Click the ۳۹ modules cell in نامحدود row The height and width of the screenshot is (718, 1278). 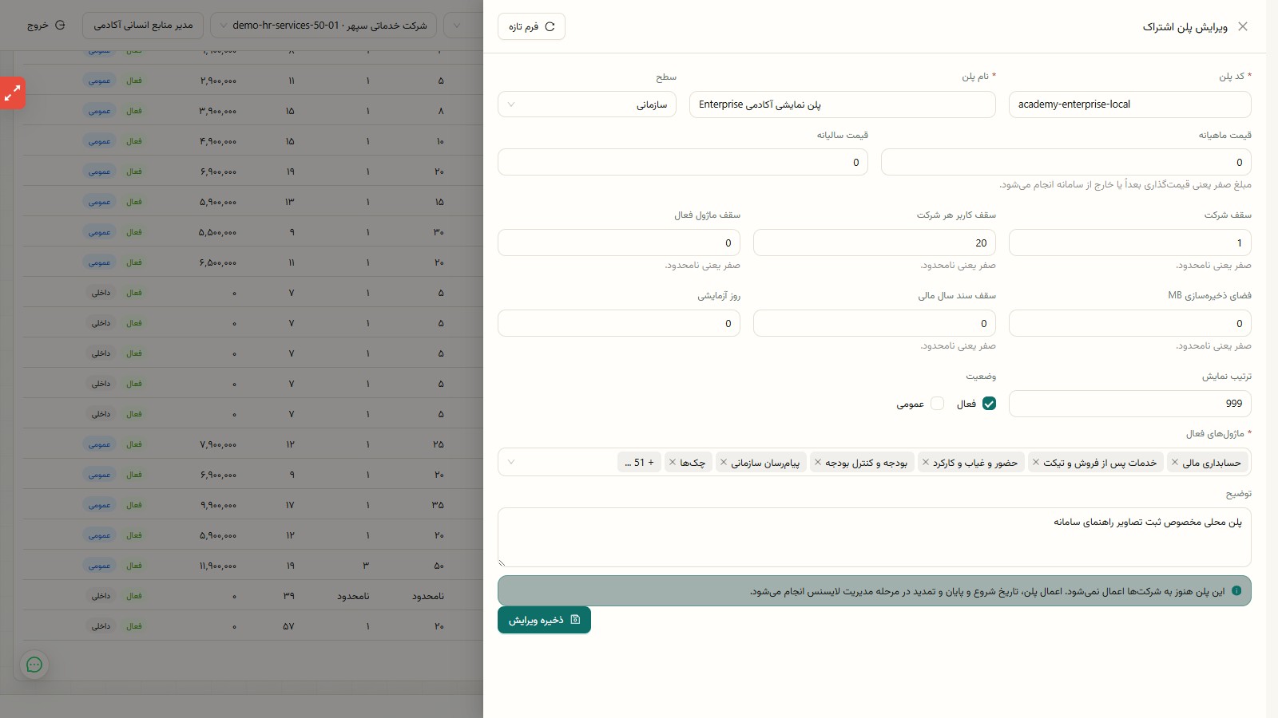click(x=288, y=596)
